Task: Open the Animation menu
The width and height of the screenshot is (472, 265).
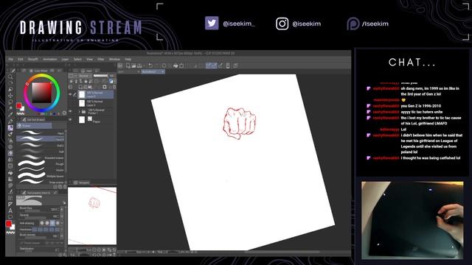Action: click(x=50, y=59)
